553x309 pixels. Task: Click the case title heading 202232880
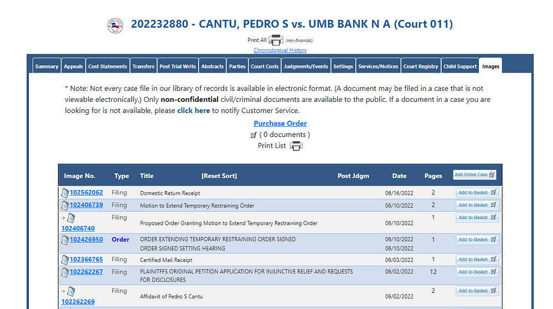[292, 24]
